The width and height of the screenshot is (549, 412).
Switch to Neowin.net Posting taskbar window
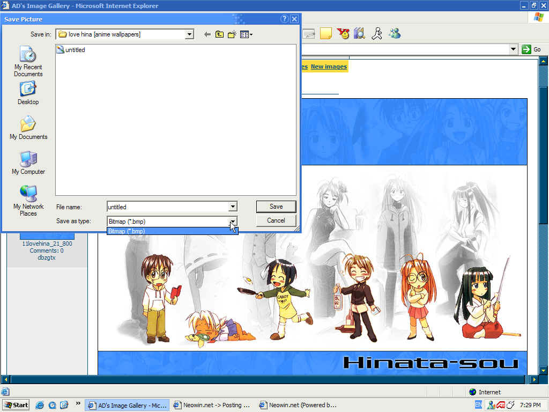212,406
